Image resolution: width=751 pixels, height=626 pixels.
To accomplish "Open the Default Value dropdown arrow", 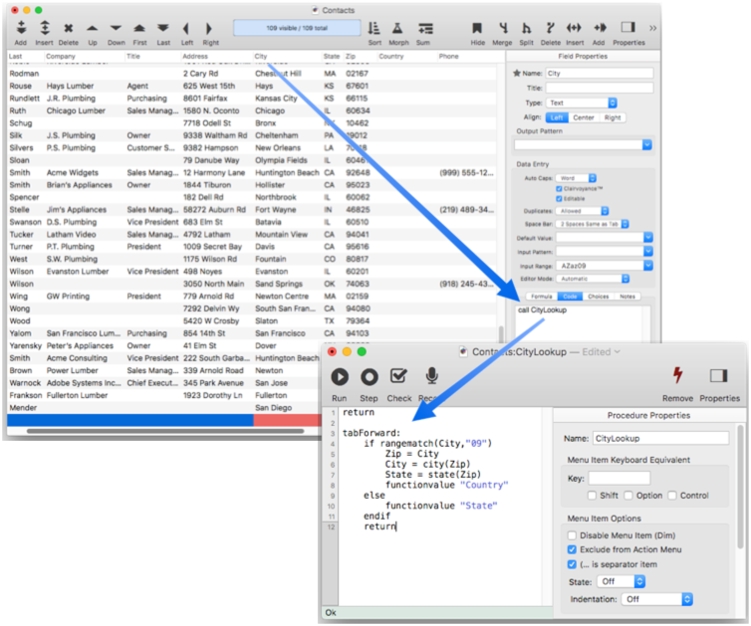I will click(647, 238).
